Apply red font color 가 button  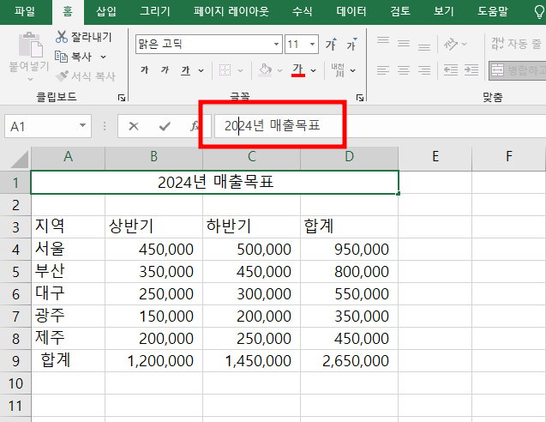point(298,70)
